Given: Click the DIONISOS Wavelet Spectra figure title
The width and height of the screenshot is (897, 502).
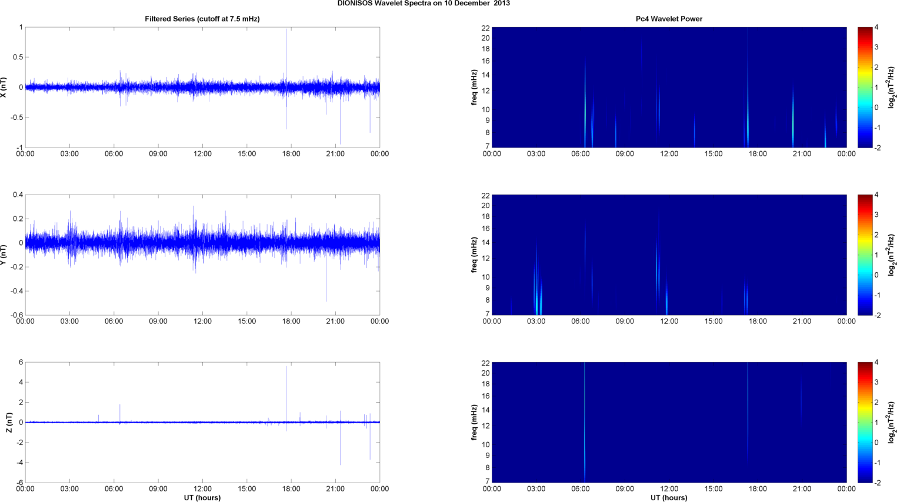Looking at the screenshot, I should click(424, 4).
